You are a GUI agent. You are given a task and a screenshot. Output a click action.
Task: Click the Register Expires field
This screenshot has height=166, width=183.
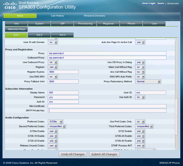click(x=63, y=72)
